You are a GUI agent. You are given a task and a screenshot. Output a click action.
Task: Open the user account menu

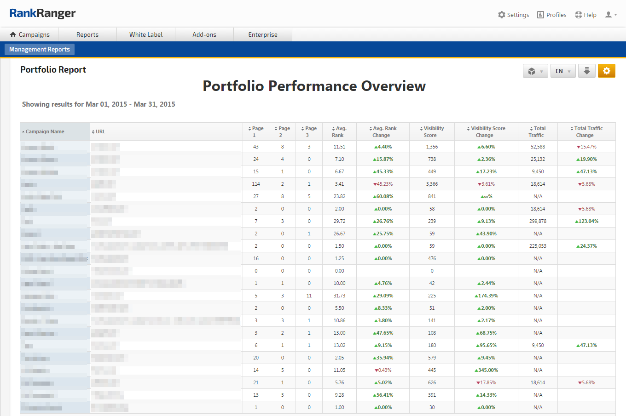click(x=611, y=15)
